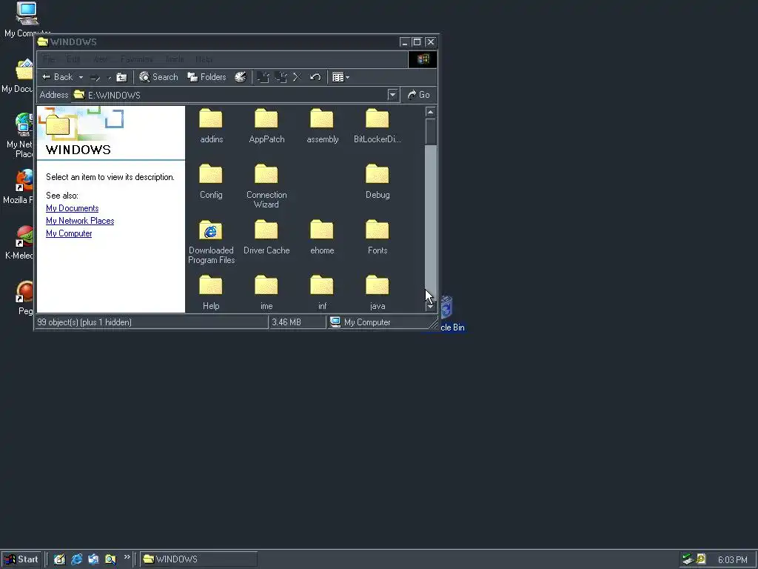
Task: Click the Forward arrow toolbar icon
Action: (95, 77)
